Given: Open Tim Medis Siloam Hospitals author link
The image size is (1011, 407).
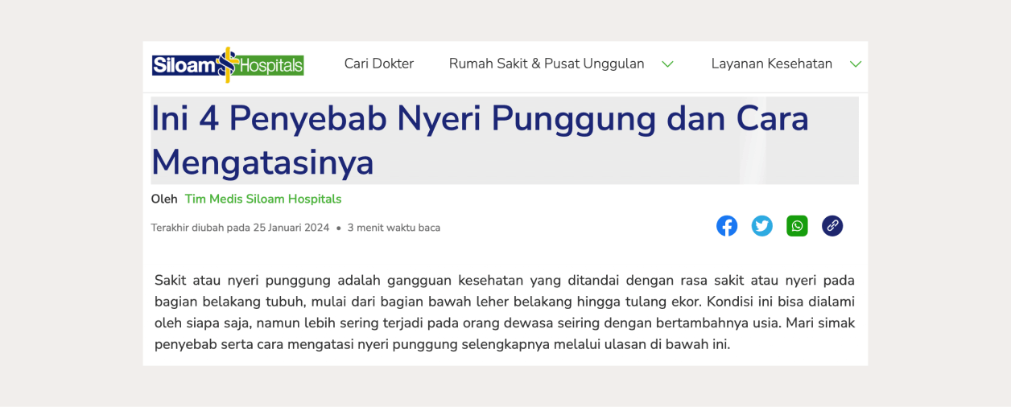Looking at the screenshot, I should tap(263, 199).
